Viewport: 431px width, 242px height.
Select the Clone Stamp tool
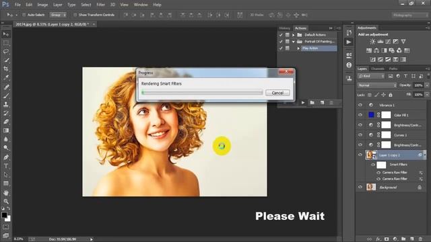click(x=6, y=104)
